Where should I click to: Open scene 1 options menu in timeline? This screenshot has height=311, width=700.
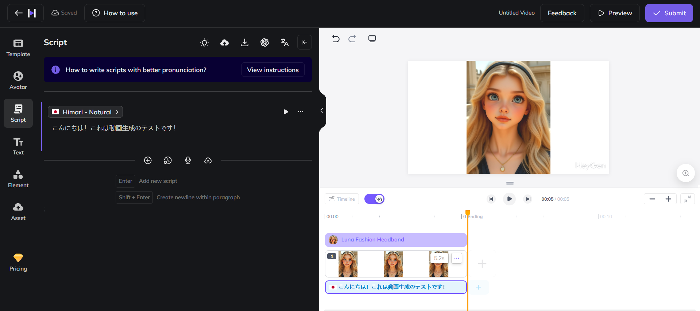point(457,258)
